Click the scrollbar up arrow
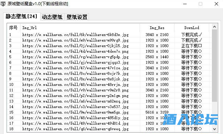223x134 pixels. [214, 27]
